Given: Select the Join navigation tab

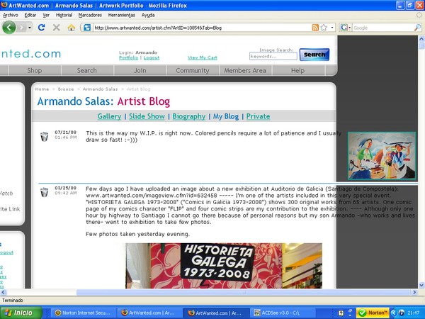Looking at the screenshot, I should pos(140,70).
